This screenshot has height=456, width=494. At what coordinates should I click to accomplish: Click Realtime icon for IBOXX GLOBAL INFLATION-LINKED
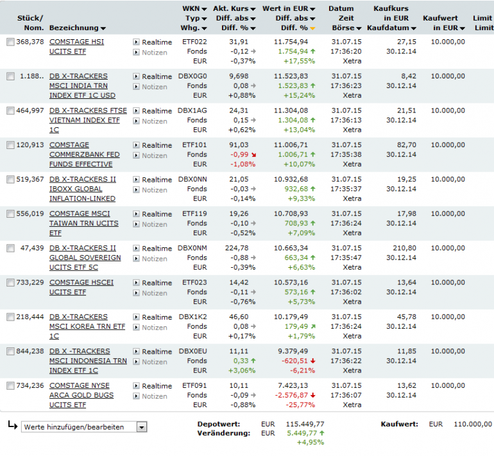coord(136,179)
